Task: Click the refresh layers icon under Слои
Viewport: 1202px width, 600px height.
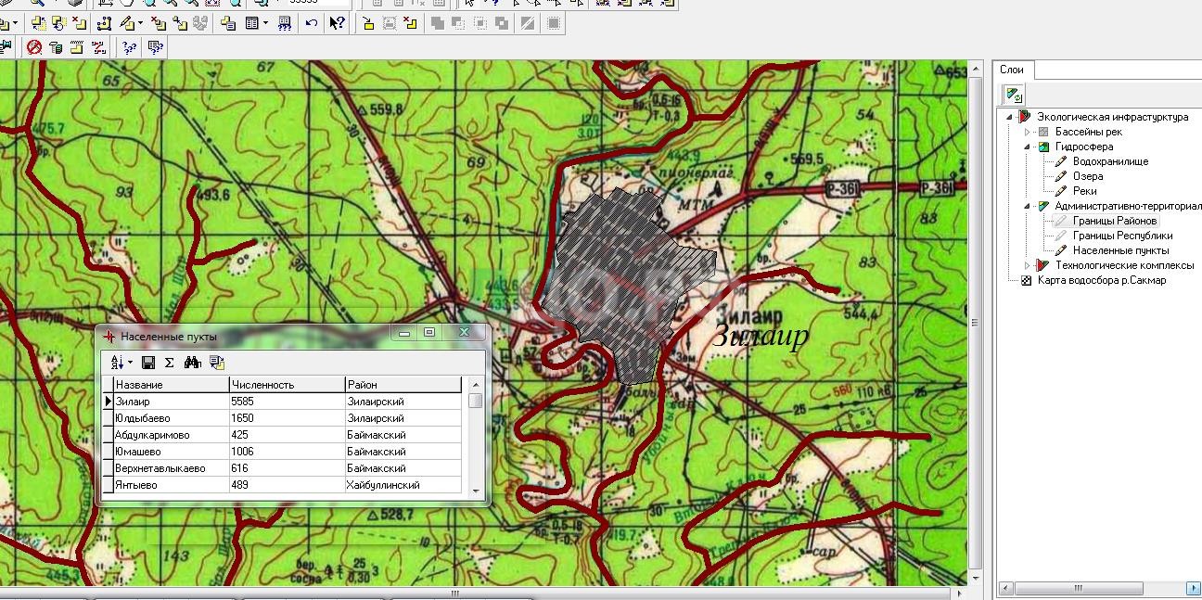Action: tap(1013, 94)
